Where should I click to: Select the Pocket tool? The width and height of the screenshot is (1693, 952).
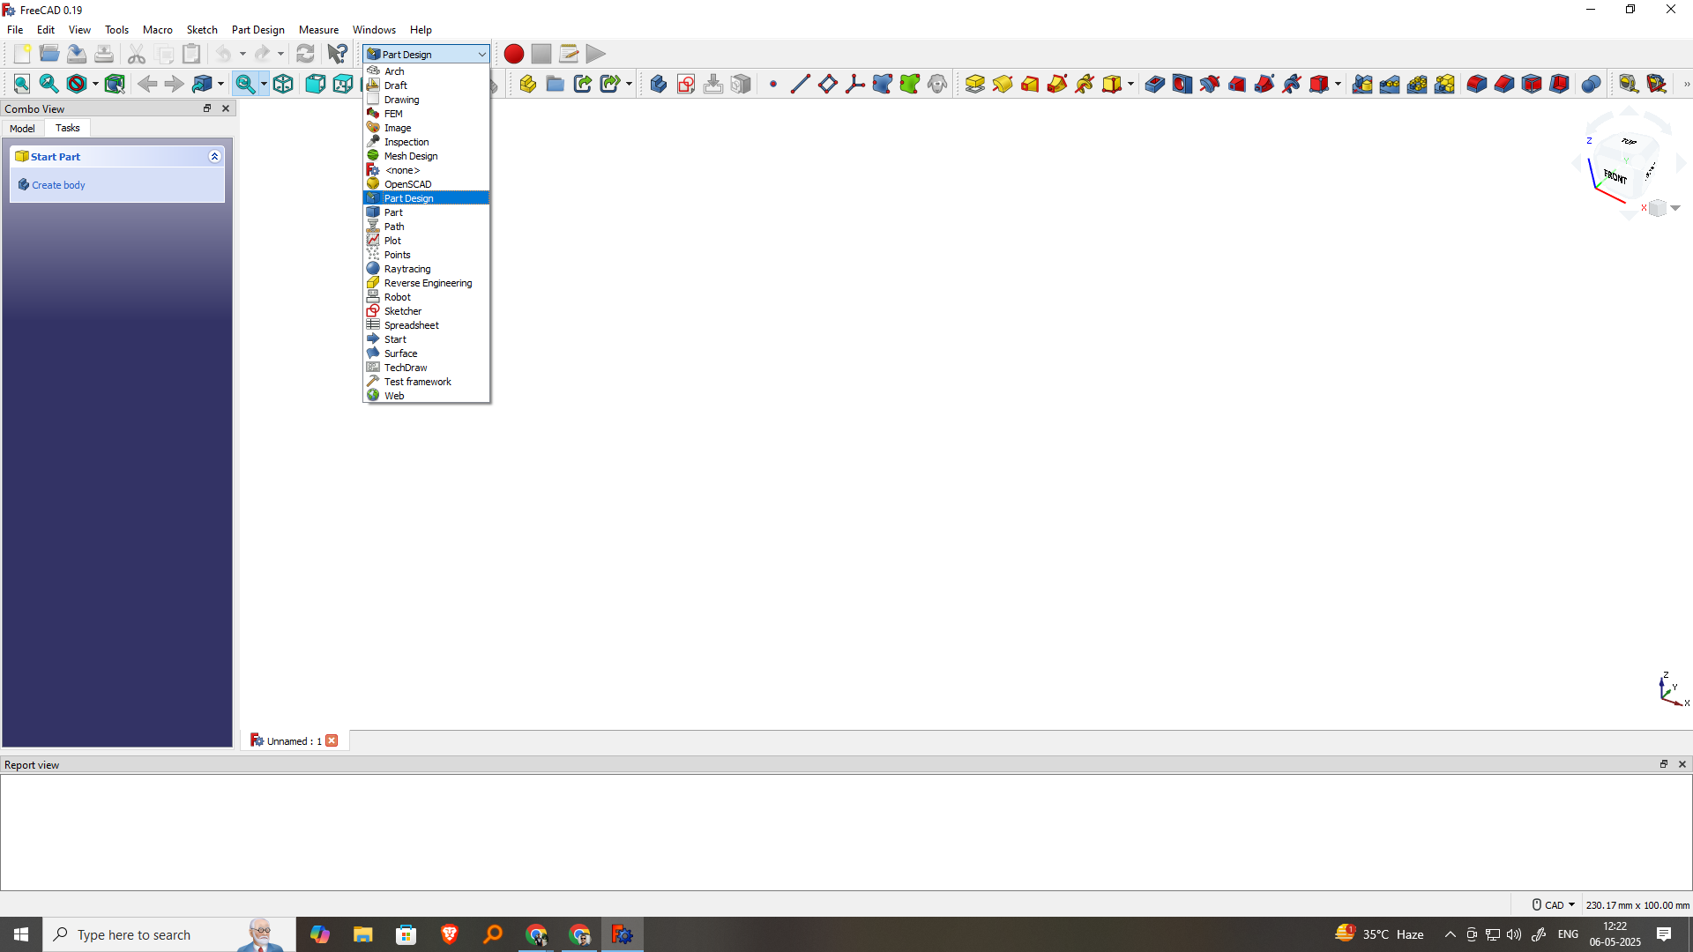[x=1155, y=84]
